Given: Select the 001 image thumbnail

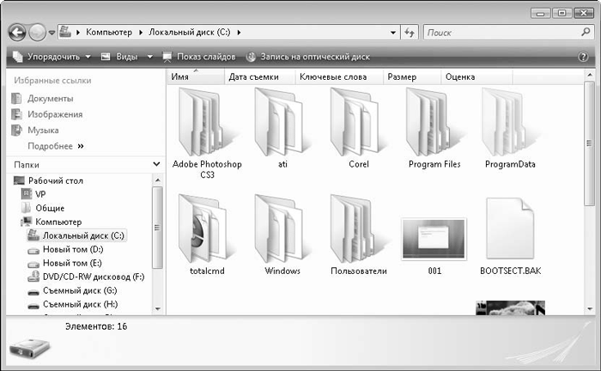Looking at the screenshot, I should click(x=434, y=239).
